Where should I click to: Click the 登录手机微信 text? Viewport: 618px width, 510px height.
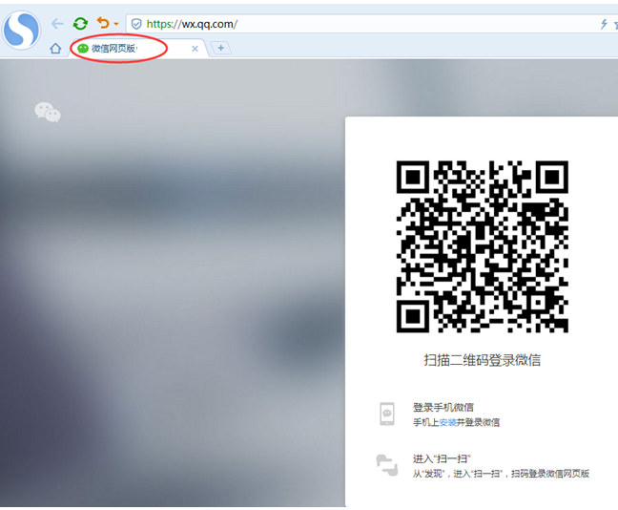pyautogui.click(x=443, y=407)
